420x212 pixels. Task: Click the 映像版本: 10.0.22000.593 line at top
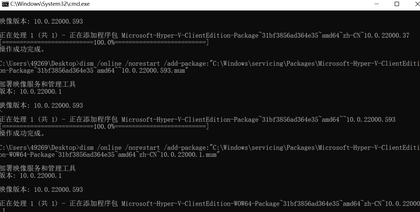[x=41, y=21]
